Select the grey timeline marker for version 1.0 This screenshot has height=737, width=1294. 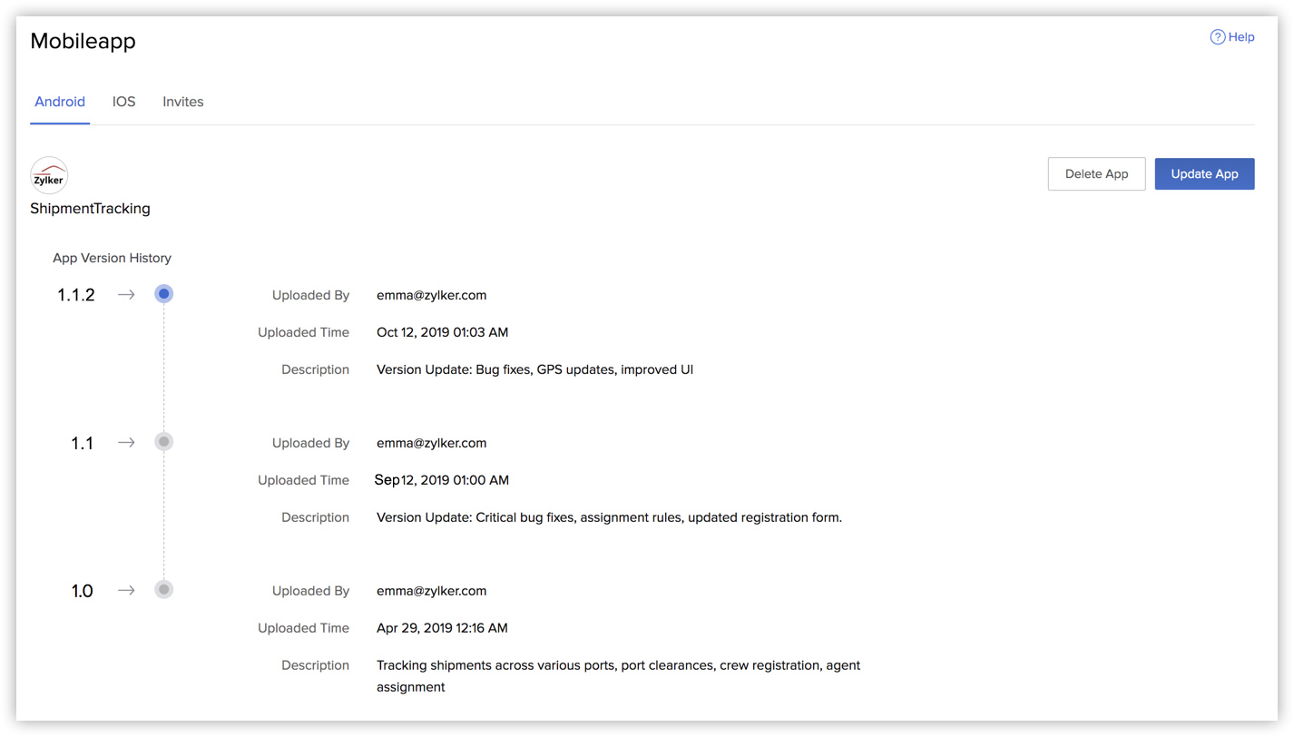(163, 590)
